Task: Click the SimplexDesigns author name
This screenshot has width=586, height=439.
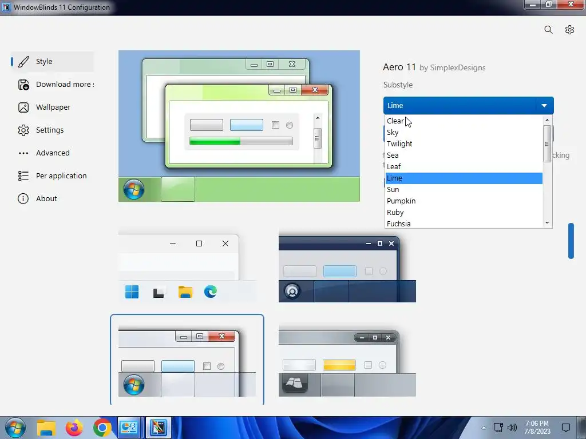Action: [x=458, y=68]
